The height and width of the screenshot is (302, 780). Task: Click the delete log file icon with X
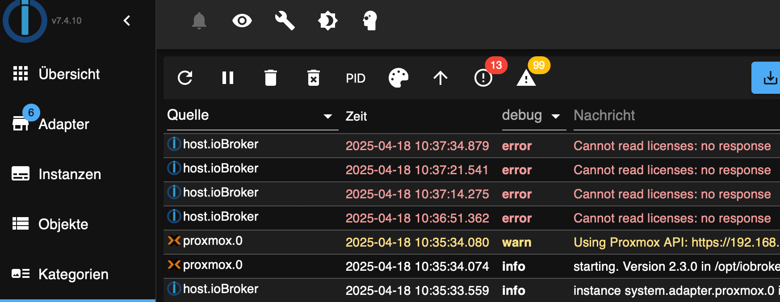[314, 78]
